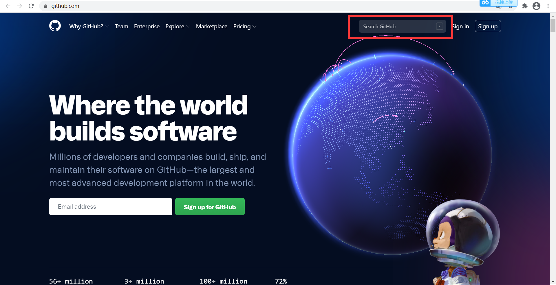Click the slash shortcut key icon in search
The width and height of the screenshot is (556, 285).
pyautogui.click(x=439, y=26)
